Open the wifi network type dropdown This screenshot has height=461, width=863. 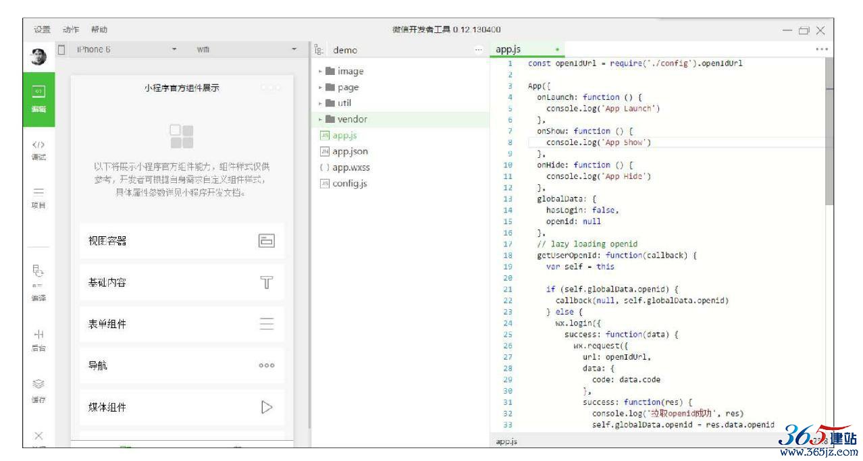click(248, 50)
